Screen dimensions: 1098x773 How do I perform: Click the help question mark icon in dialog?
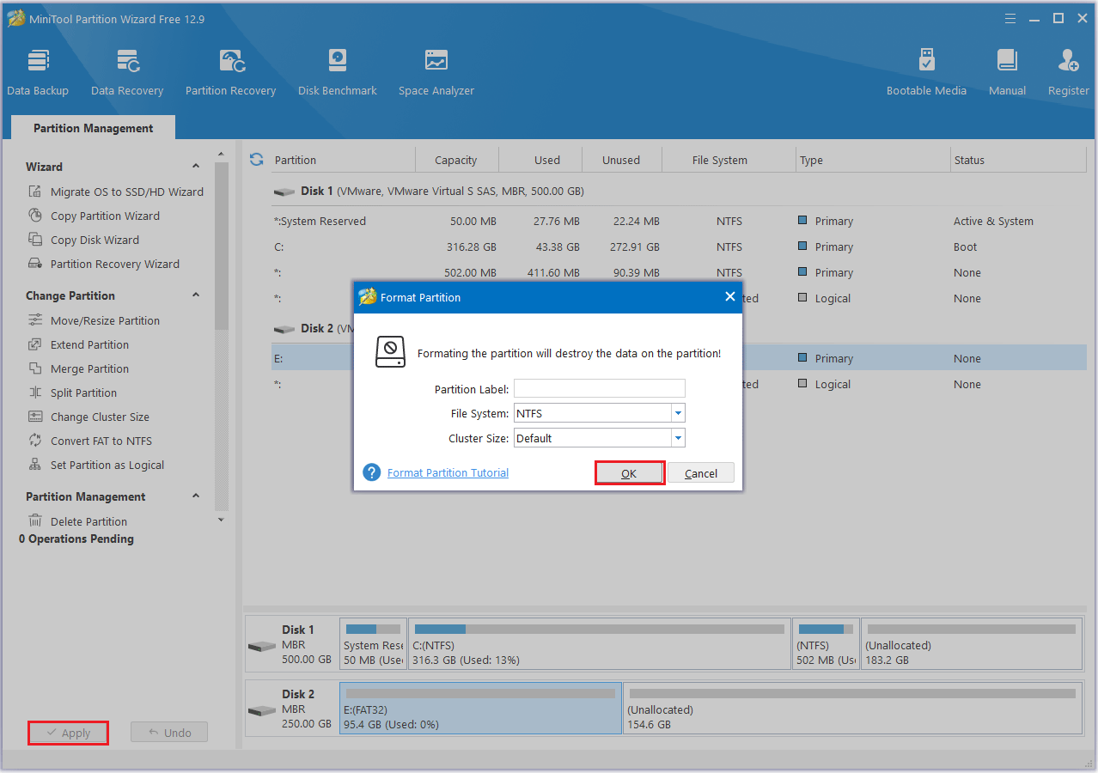pos(372,472)
